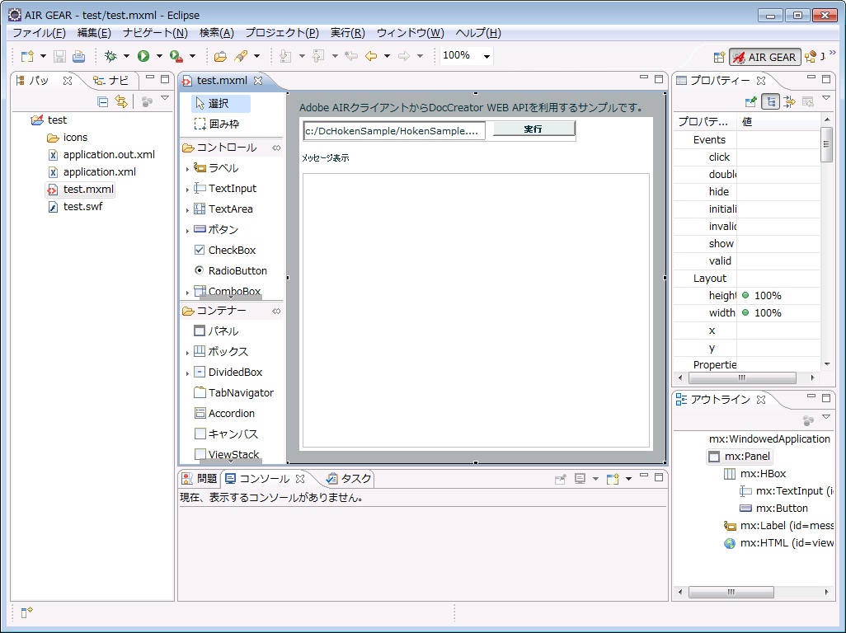Select application.xml in the package explorer
This screenshot has height=633, width=846.
92,172
